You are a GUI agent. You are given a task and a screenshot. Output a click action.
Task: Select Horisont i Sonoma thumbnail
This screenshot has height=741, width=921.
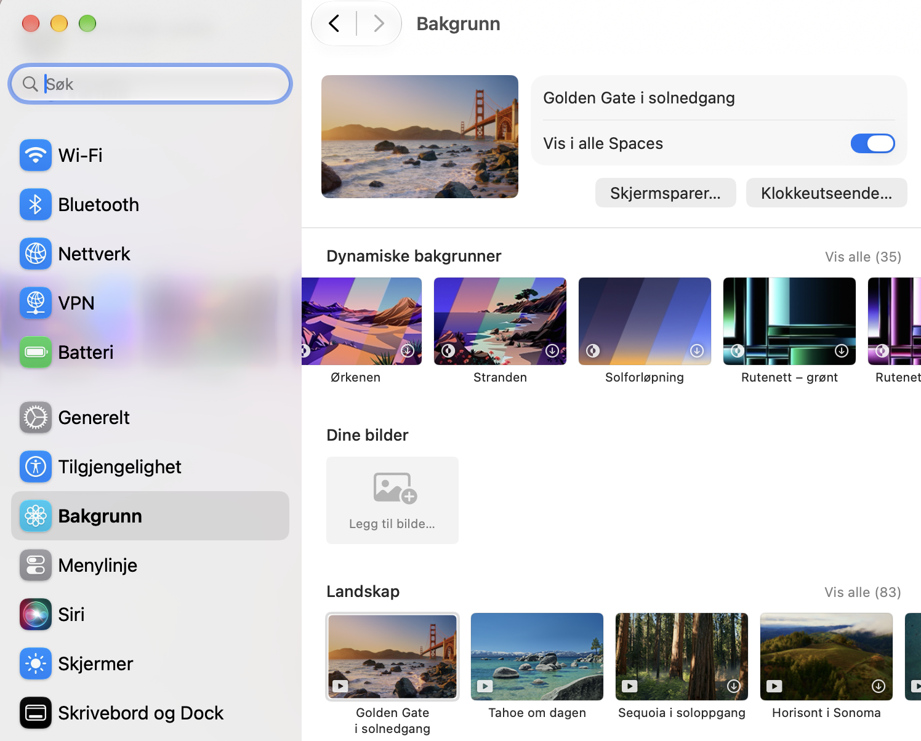click(826, 657)
